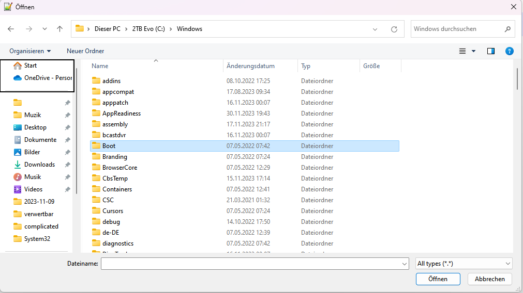This screenshot has width=523, height=293.
Task: Click Windows segment in the address path
Action: [x=189, y=29]
